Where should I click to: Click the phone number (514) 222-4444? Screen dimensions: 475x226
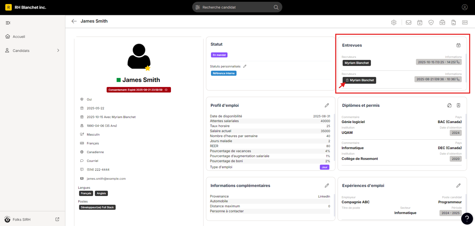[98, 170]
